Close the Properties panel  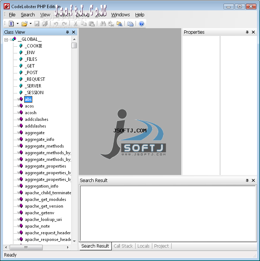pyautogui.click(x=253, y=32)
